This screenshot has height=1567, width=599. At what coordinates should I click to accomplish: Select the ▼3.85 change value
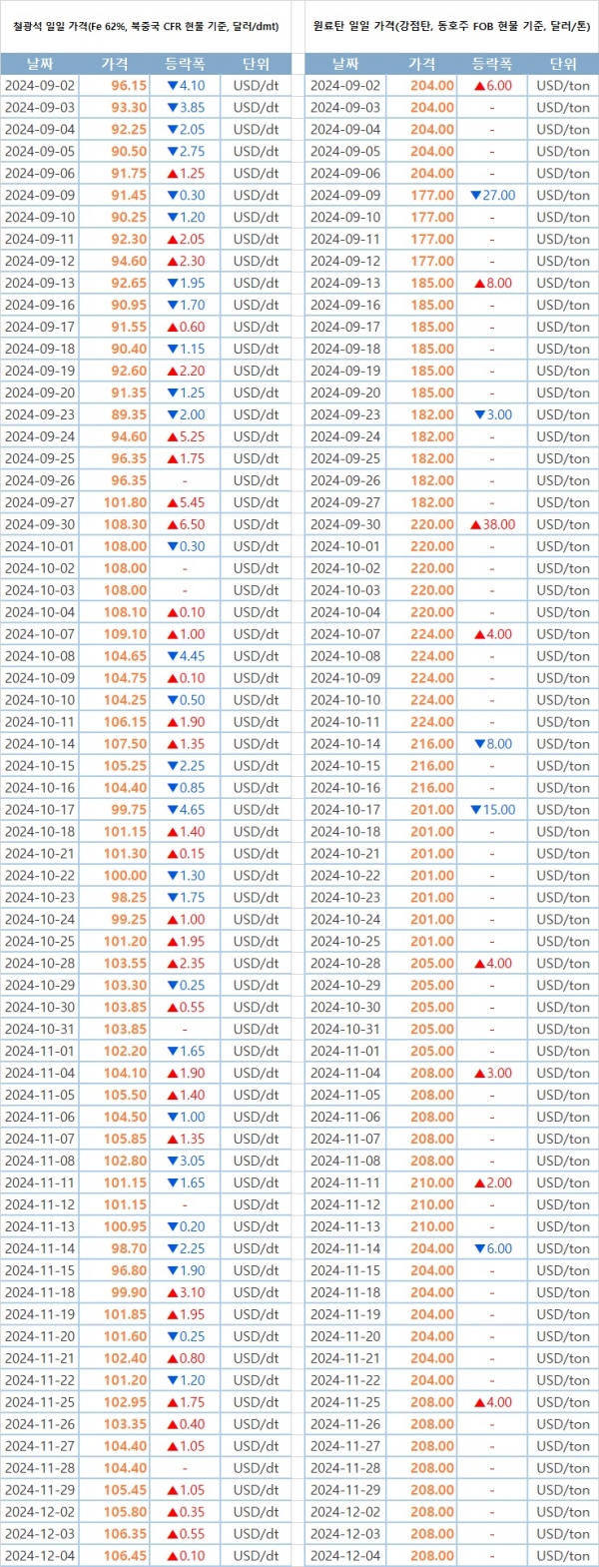click(x=186, y=108)
